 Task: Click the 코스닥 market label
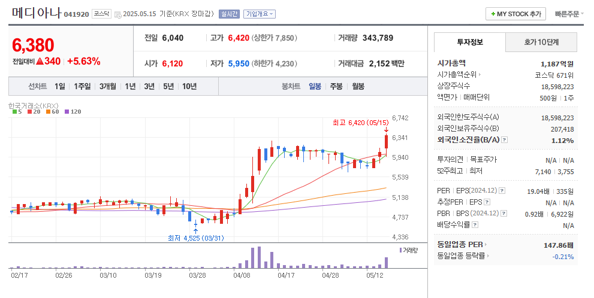[101, 14]
